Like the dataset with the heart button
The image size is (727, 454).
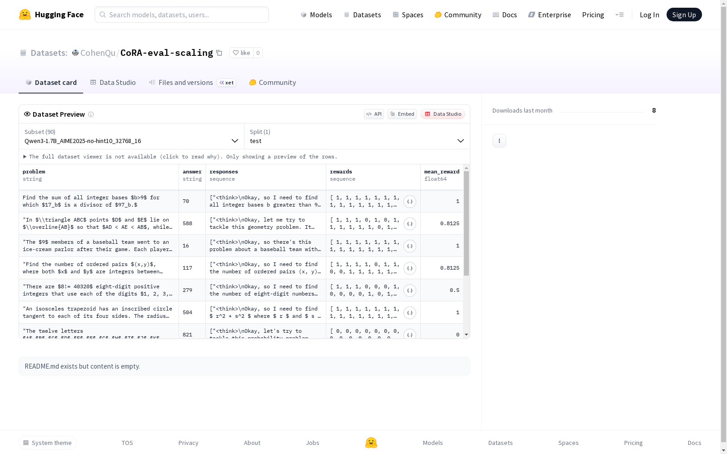241,53
